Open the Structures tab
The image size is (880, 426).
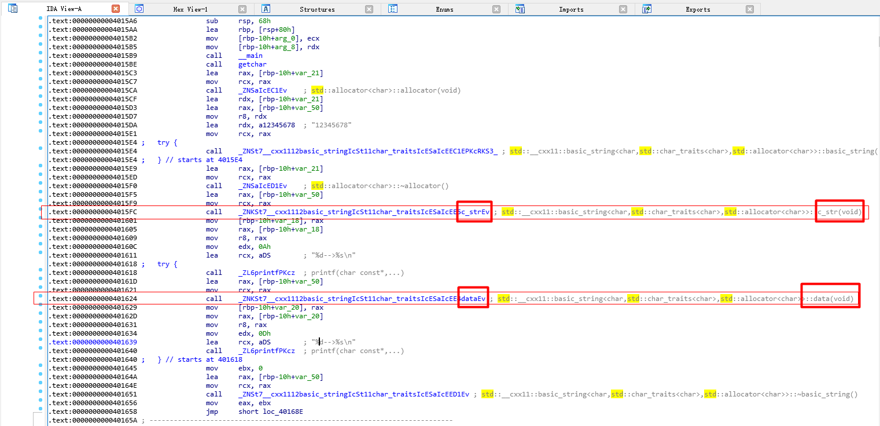317,9
